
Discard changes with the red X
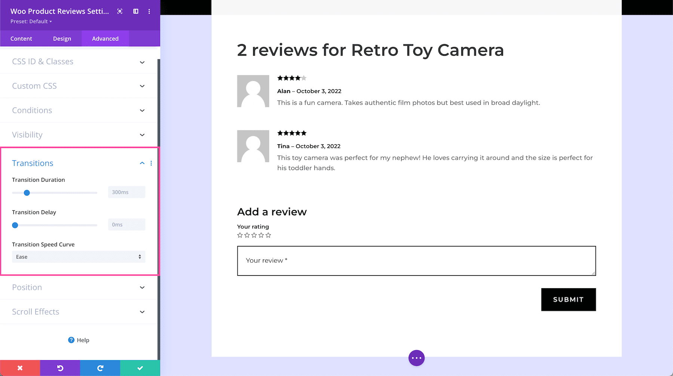tap(20, 368)
